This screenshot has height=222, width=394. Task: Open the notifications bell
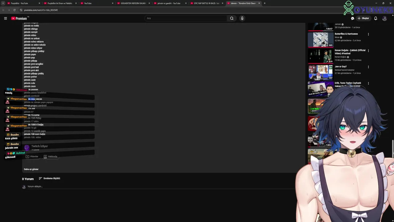tap(376, 18)
